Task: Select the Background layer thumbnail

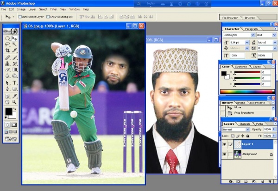Action: pos(237,154)
